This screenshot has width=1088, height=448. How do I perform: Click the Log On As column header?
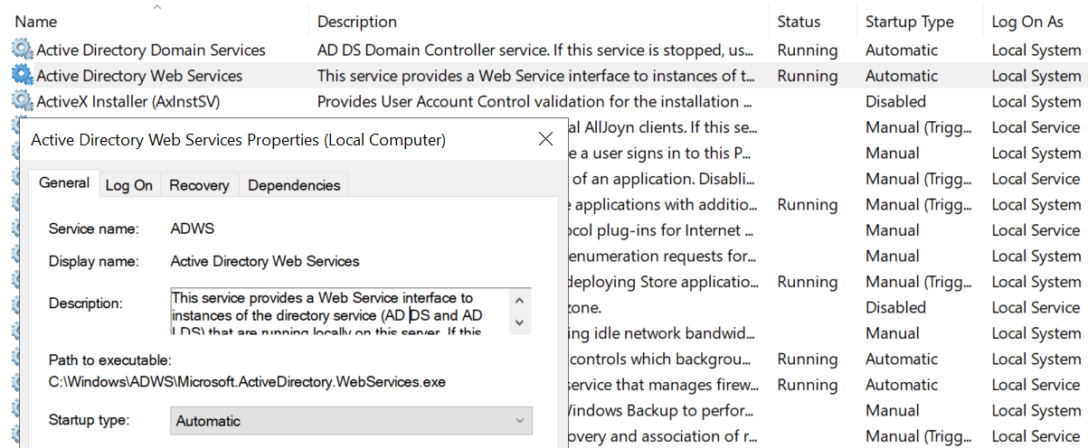[x=1027, y=22]
